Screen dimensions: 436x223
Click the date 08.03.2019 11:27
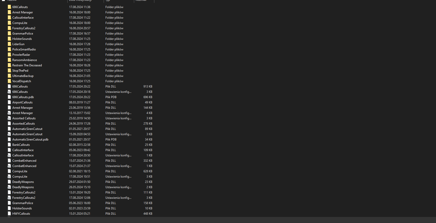[80, 102]
